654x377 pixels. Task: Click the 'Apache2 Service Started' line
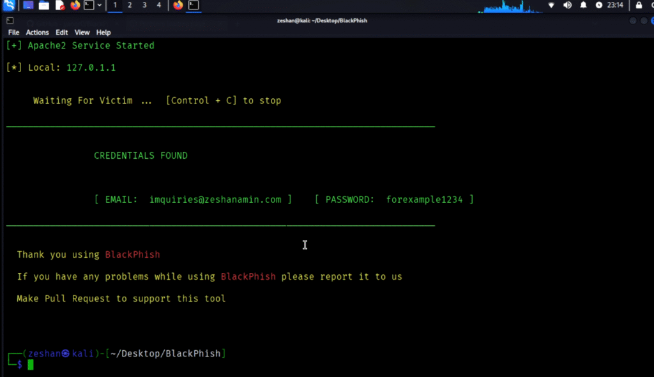pos(80,46)
